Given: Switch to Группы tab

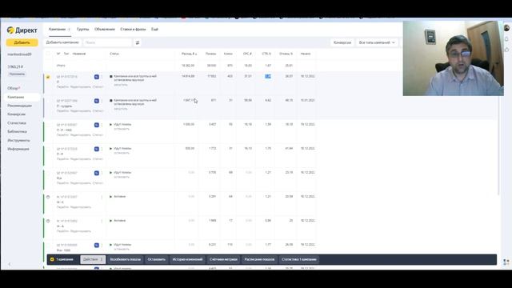Looking at the screenshot, I should click(82, 30).
